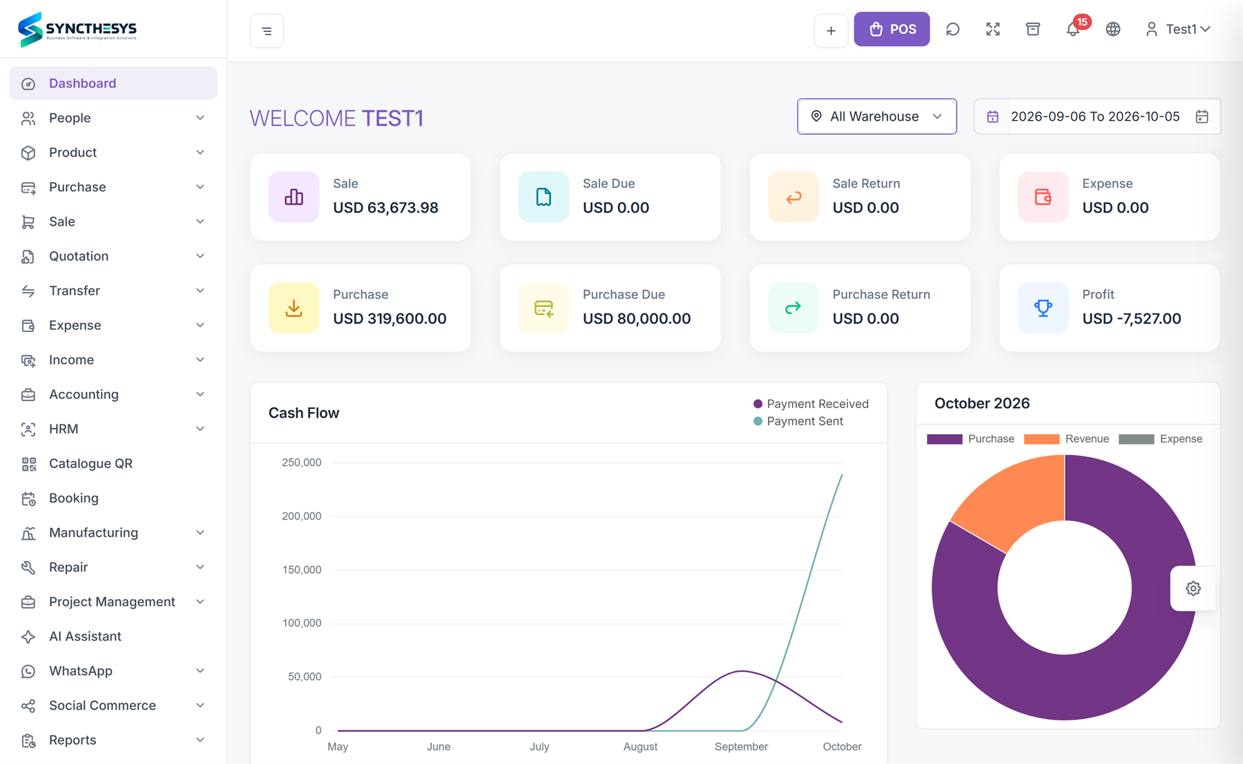Open Catalogue QR in the sidebar
Screen dimensions: 1243x764
point(113,464)
